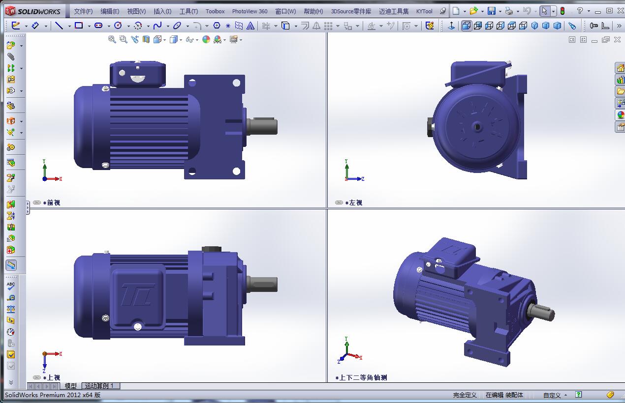Choose the Corner Rectangle tool
625x403 pixels.
coord(79,26)
